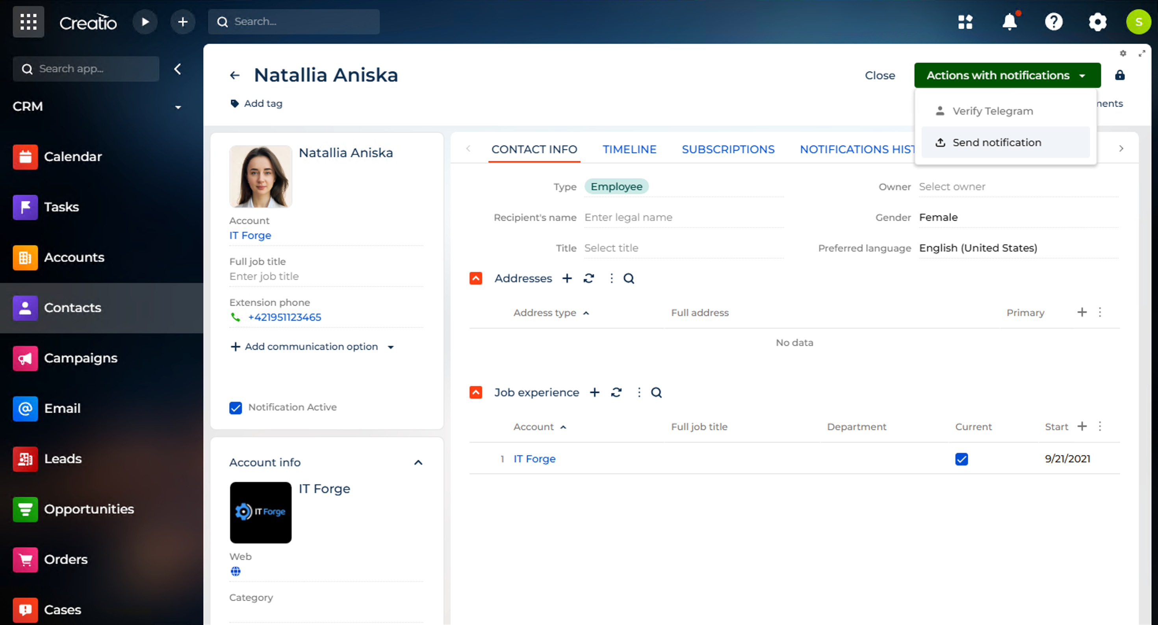Expand Add communication option dropdown
Viewport: 1158px width, 625px height.
[391, 347]
